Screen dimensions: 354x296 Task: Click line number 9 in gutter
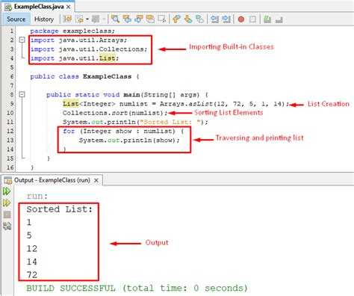[x=12, y=104]
